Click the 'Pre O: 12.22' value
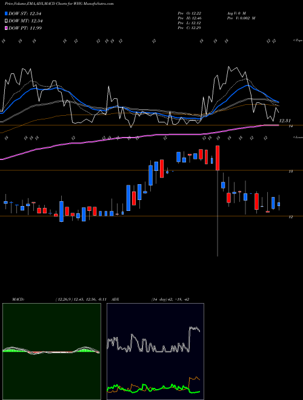303x400 pixels. [x=190, y=13]
